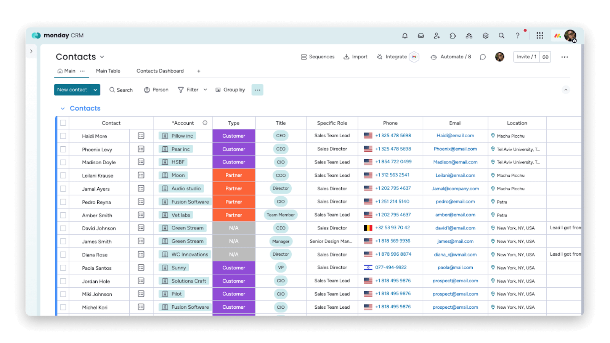Open David Johnson's updates icon

point(141,228)
